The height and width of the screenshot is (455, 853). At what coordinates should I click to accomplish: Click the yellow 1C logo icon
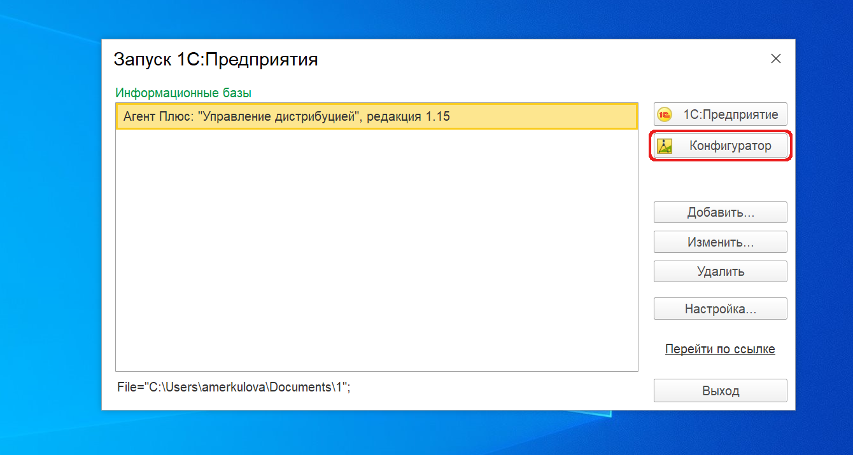[x=665, y=114]
